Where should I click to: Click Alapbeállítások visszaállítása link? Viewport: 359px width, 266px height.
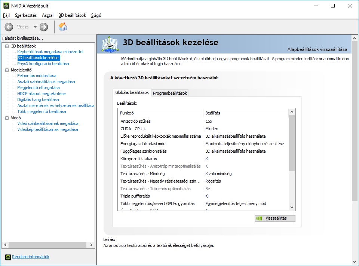[317, 49]
